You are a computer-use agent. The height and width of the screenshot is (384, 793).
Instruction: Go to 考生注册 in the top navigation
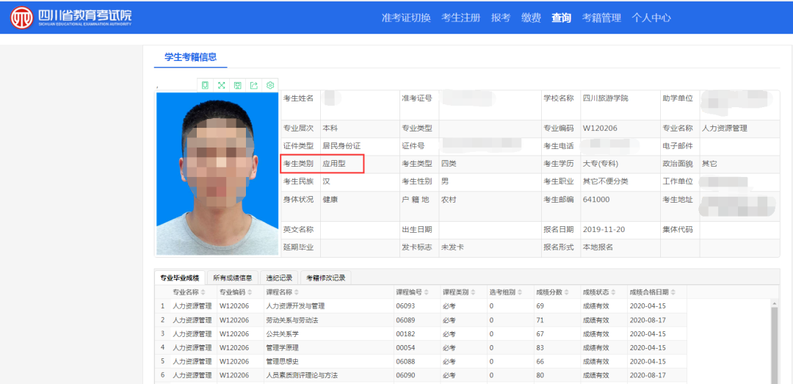tap(460, 18)
